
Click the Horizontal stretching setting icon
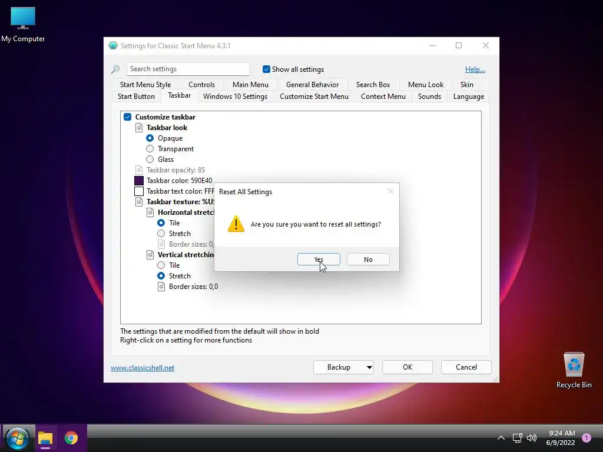[x=150, y=212]
